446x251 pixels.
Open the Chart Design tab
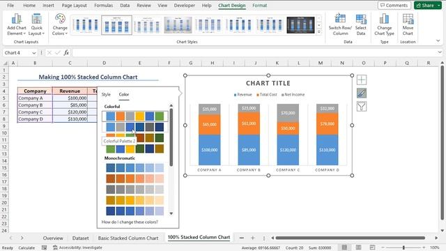pyautogui.click(x=232, y=6)
